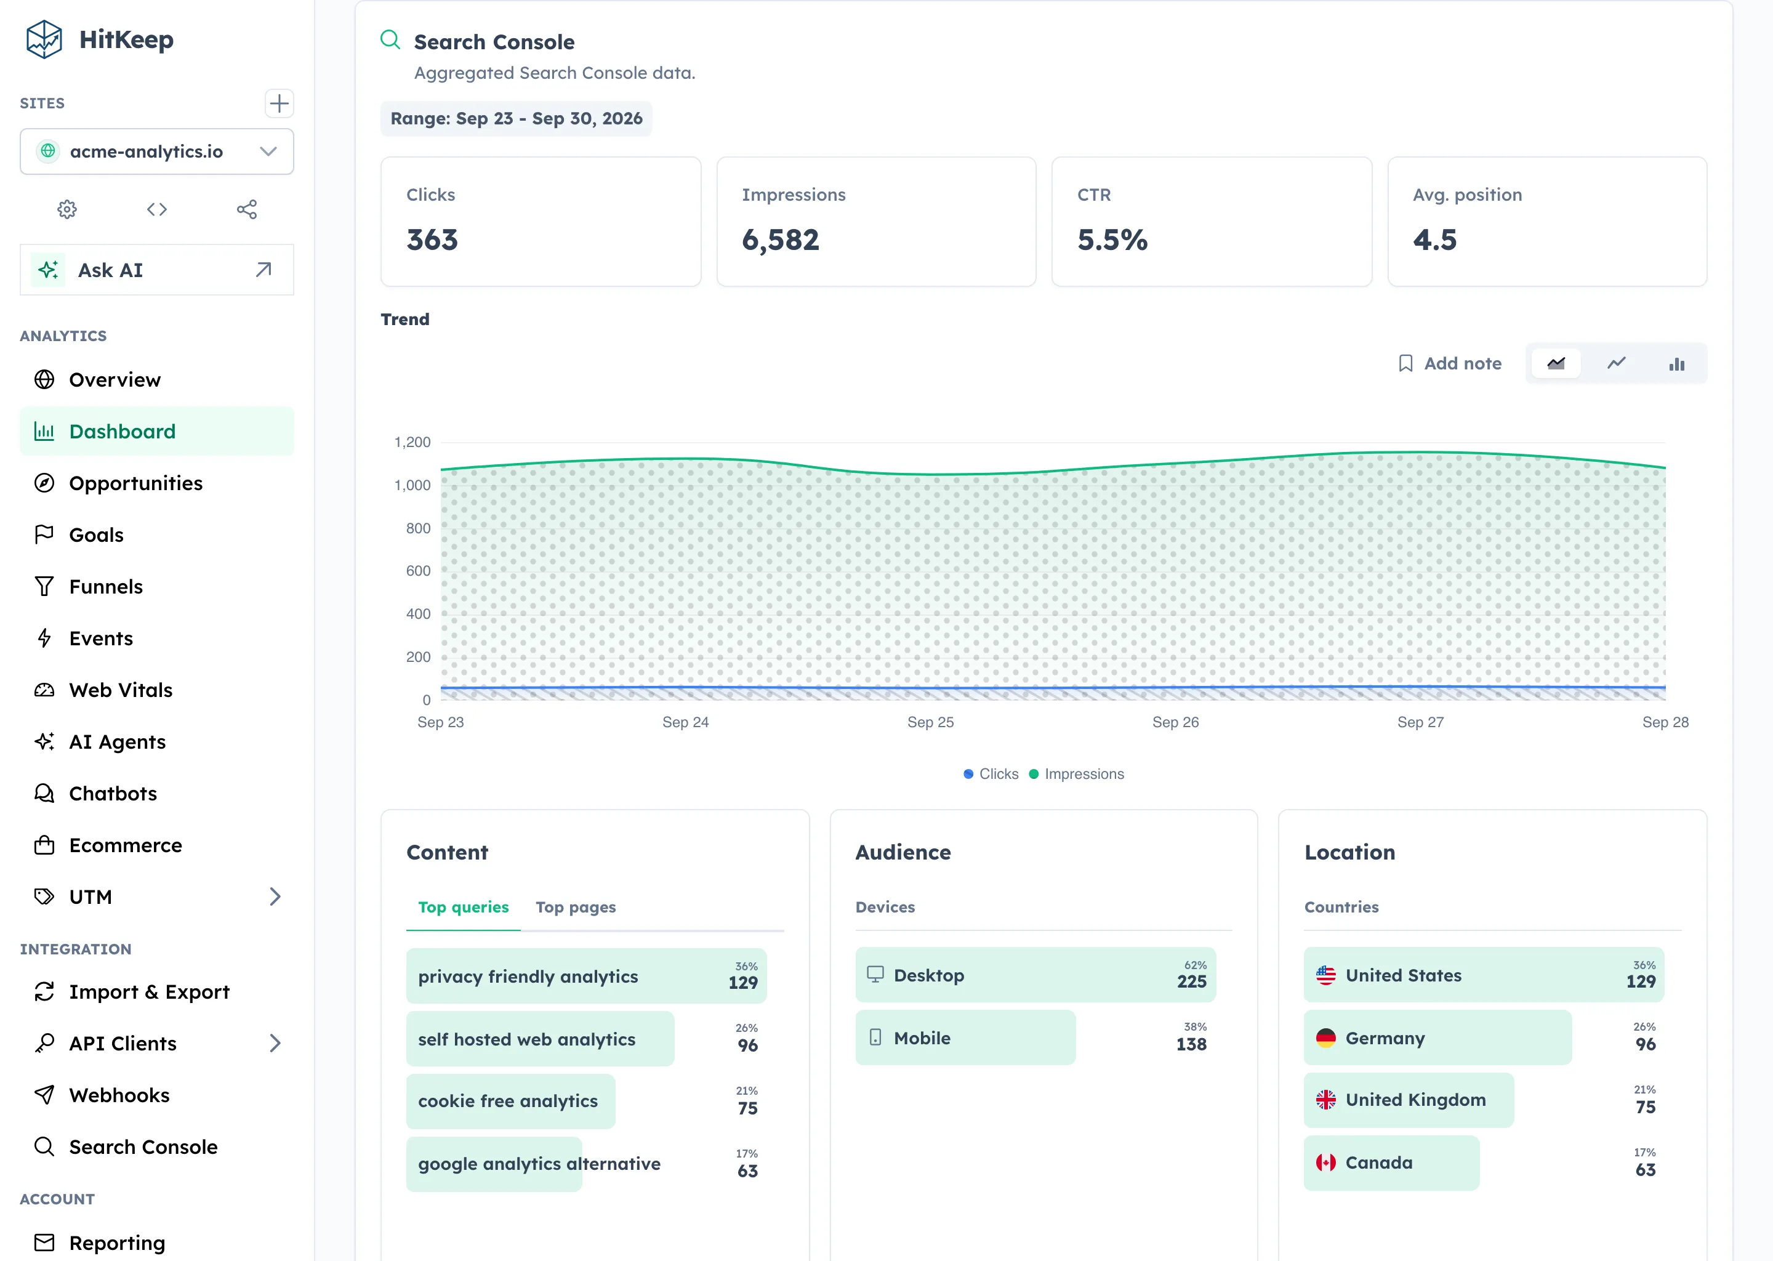Open the AI Agents page
The width and height of the screenshot is (1773, 1261).
click(x=157, y=743)
